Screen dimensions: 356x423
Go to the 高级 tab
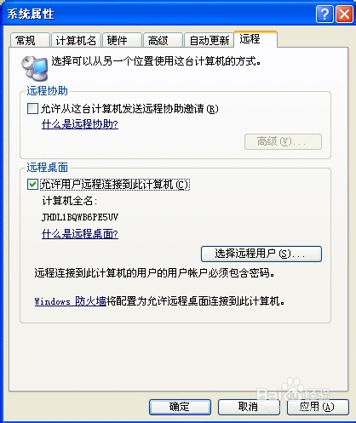tap(163, 40)
